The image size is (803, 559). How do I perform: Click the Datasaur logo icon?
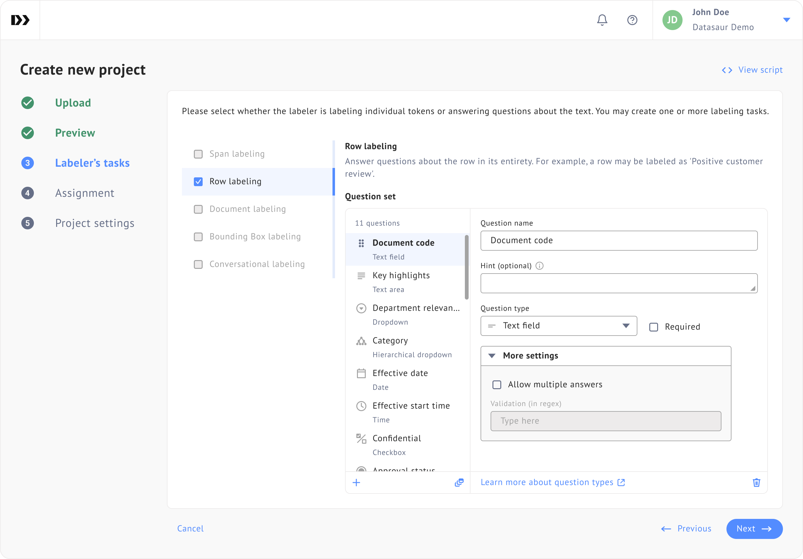pyautogui.click(x=20, y=20)
